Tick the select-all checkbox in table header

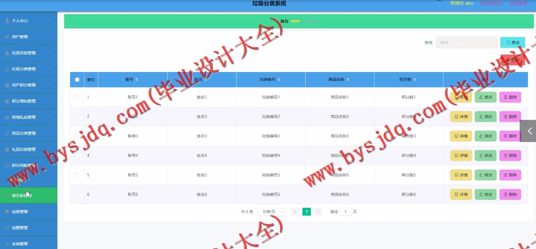tap(77, 79)
